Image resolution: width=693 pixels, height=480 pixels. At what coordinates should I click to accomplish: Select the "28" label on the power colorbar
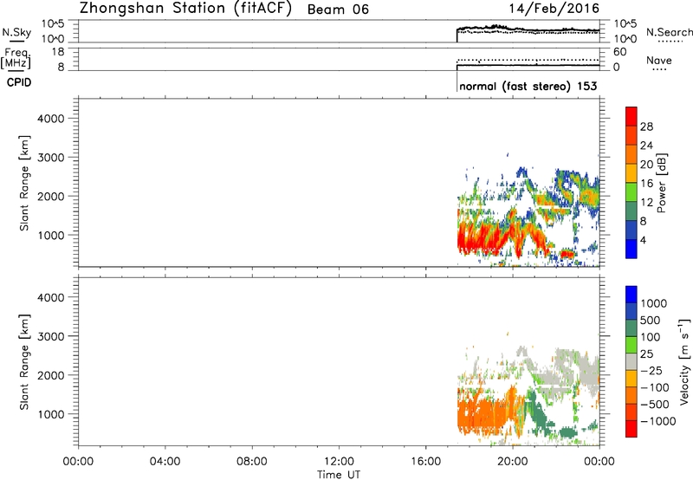coord(646,126)
